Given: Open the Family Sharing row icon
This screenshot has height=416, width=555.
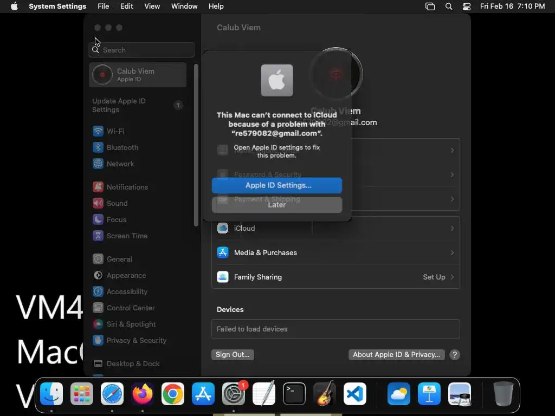Looking at the screenshot, I should click(223, 277).
